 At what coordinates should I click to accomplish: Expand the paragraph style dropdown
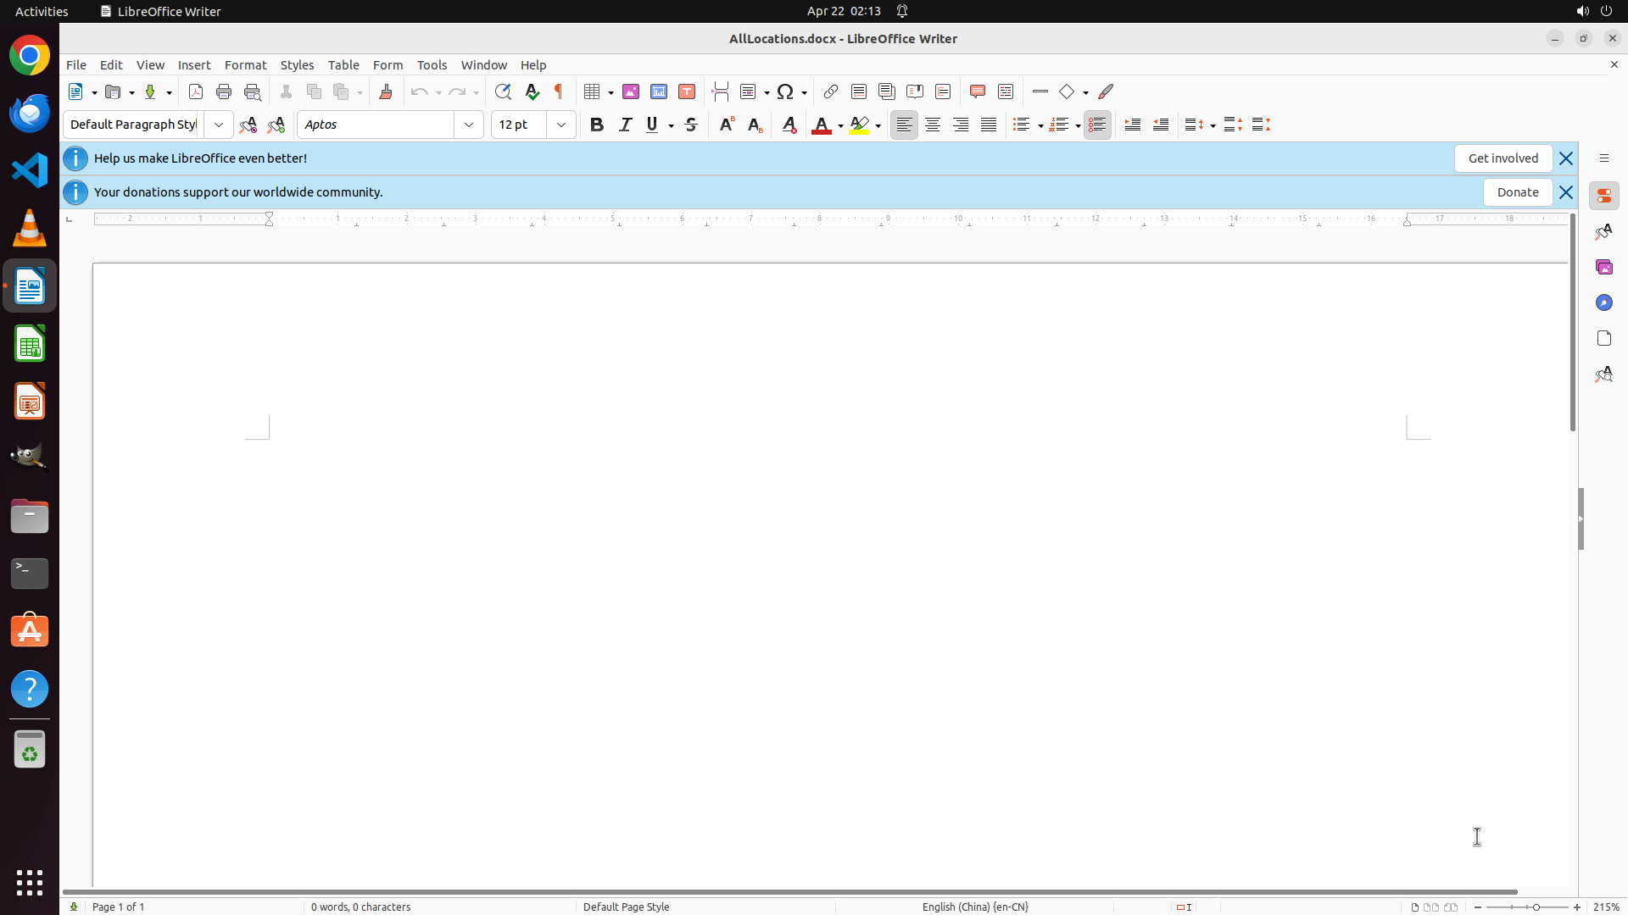pos(219,125)
